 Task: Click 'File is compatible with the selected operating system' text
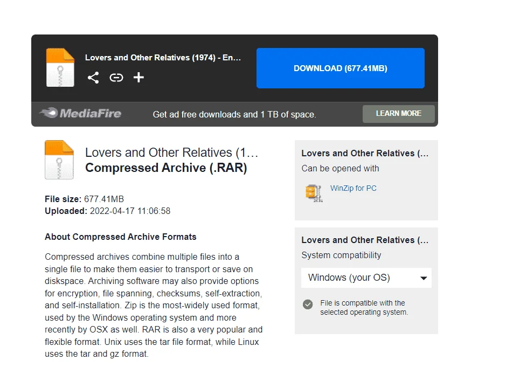pyautogui.click(x=364, y=308)
